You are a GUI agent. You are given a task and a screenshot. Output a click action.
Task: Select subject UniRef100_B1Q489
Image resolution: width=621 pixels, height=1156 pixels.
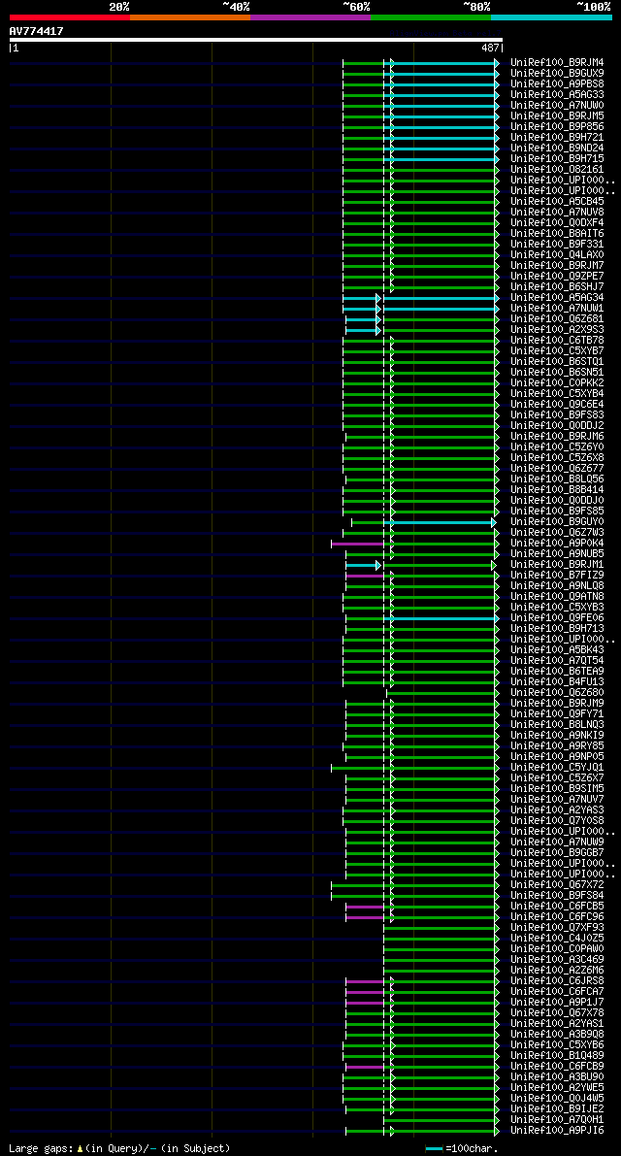[557, 1056]
